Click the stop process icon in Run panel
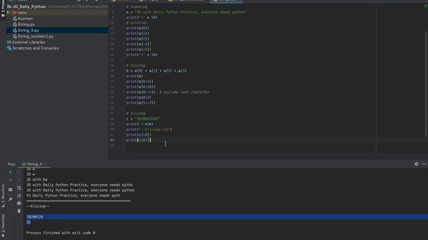This screenshot has height=240, width=428. click(11, 179)
